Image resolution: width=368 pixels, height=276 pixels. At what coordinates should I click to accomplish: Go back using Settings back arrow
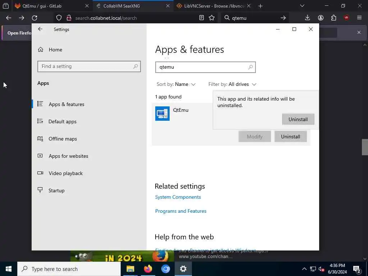coord(40,29)
